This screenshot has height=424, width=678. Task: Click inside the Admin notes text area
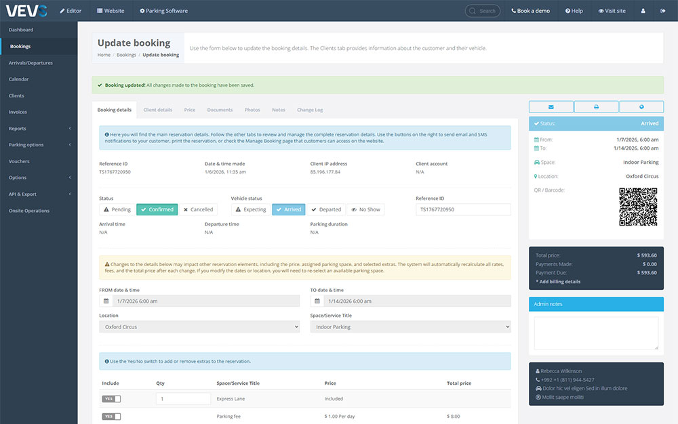click(596, 333)
